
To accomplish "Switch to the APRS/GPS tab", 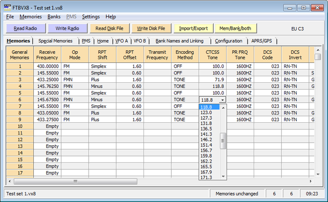I will click(x=262, y=41).
